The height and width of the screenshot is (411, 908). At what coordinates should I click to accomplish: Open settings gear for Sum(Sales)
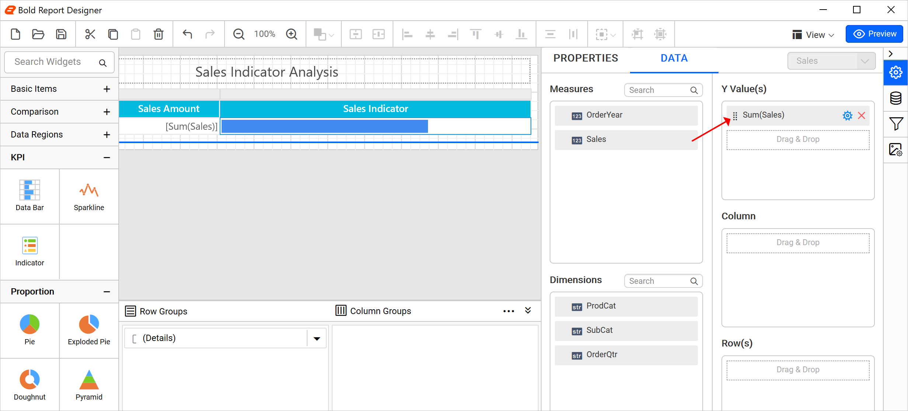847,116
